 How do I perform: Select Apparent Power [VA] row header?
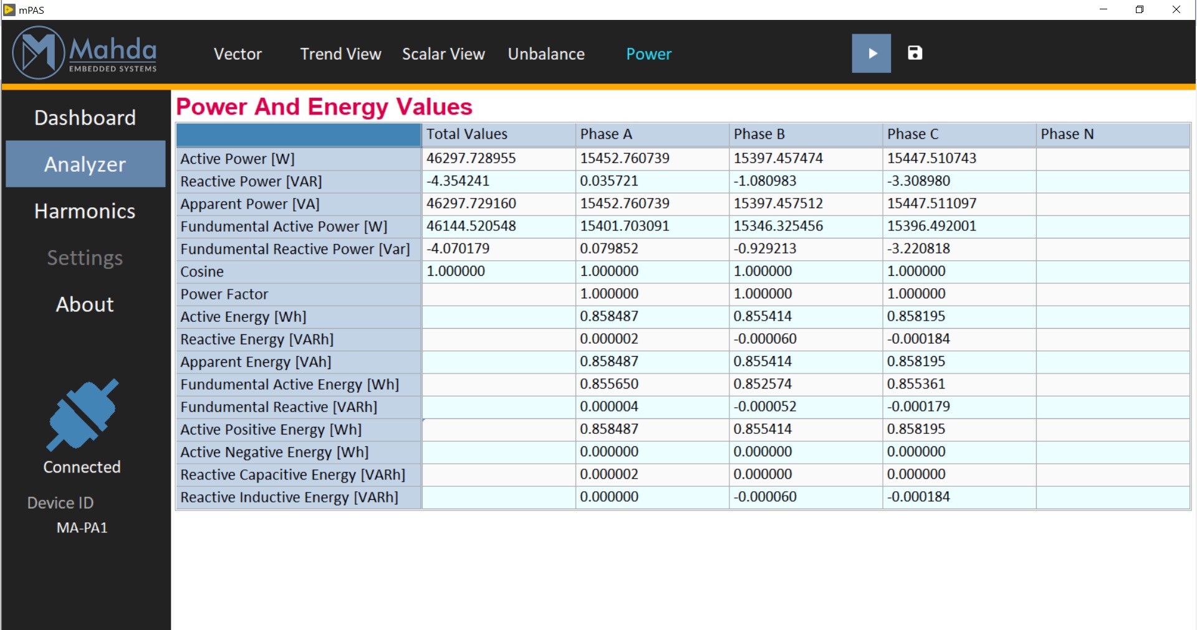click(x=299, y=204)
